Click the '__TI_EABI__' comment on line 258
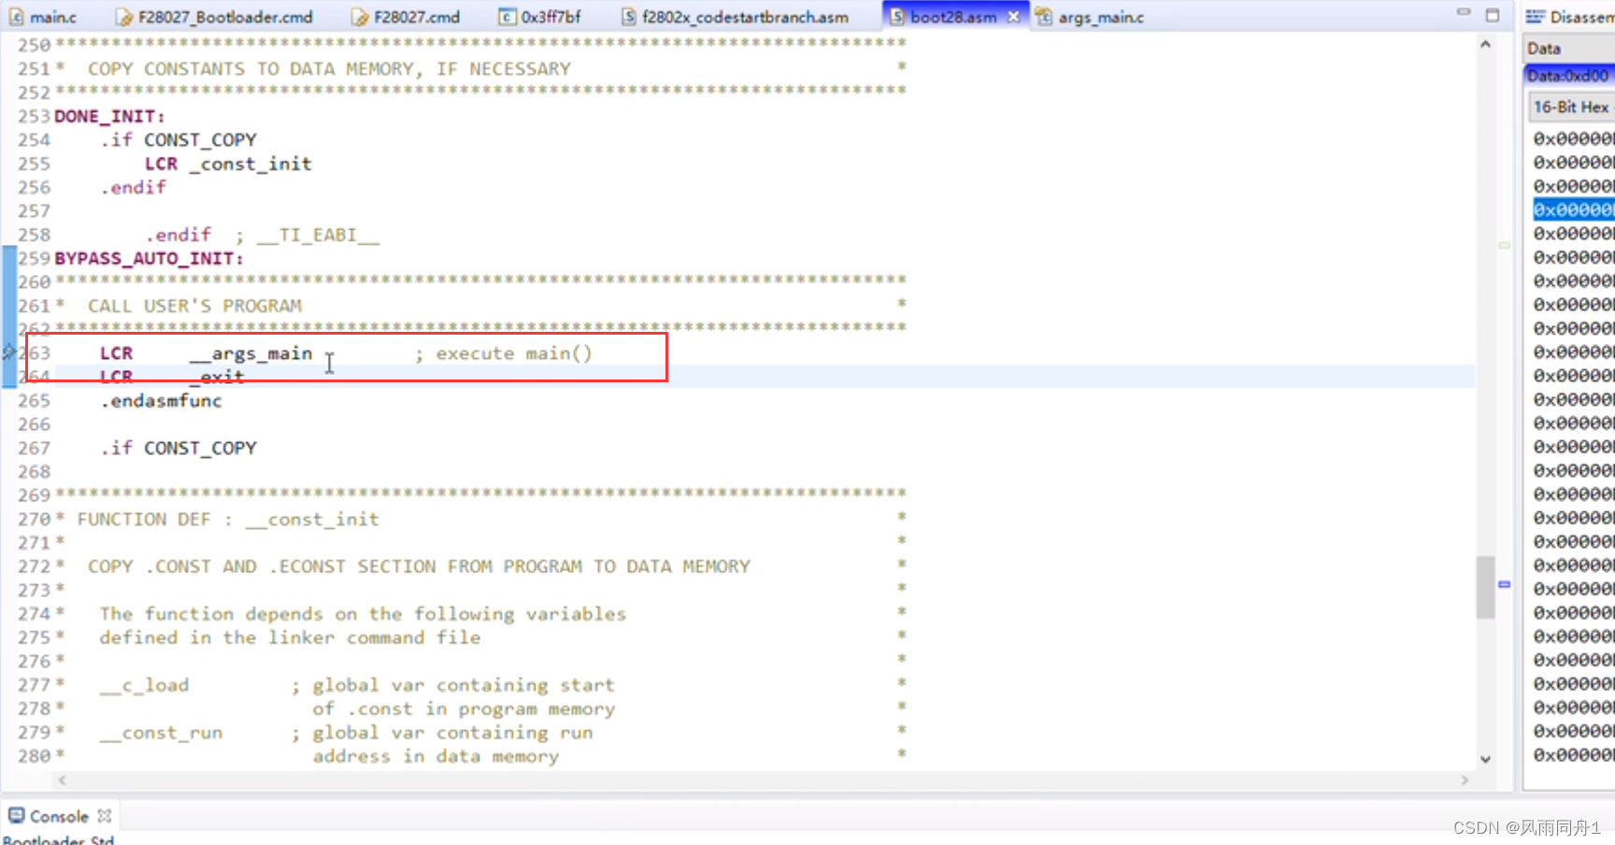The width and height of the screenshot is (1615, 845). pyautogui.click(x=318, y=235)
